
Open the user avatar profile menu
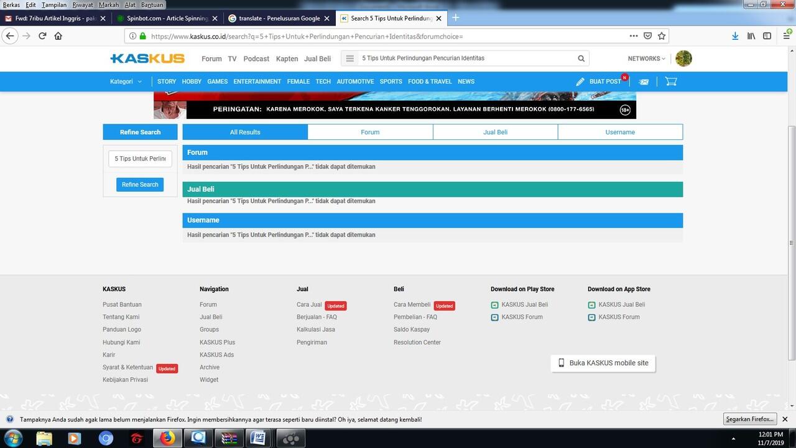(x=683, y=58)
